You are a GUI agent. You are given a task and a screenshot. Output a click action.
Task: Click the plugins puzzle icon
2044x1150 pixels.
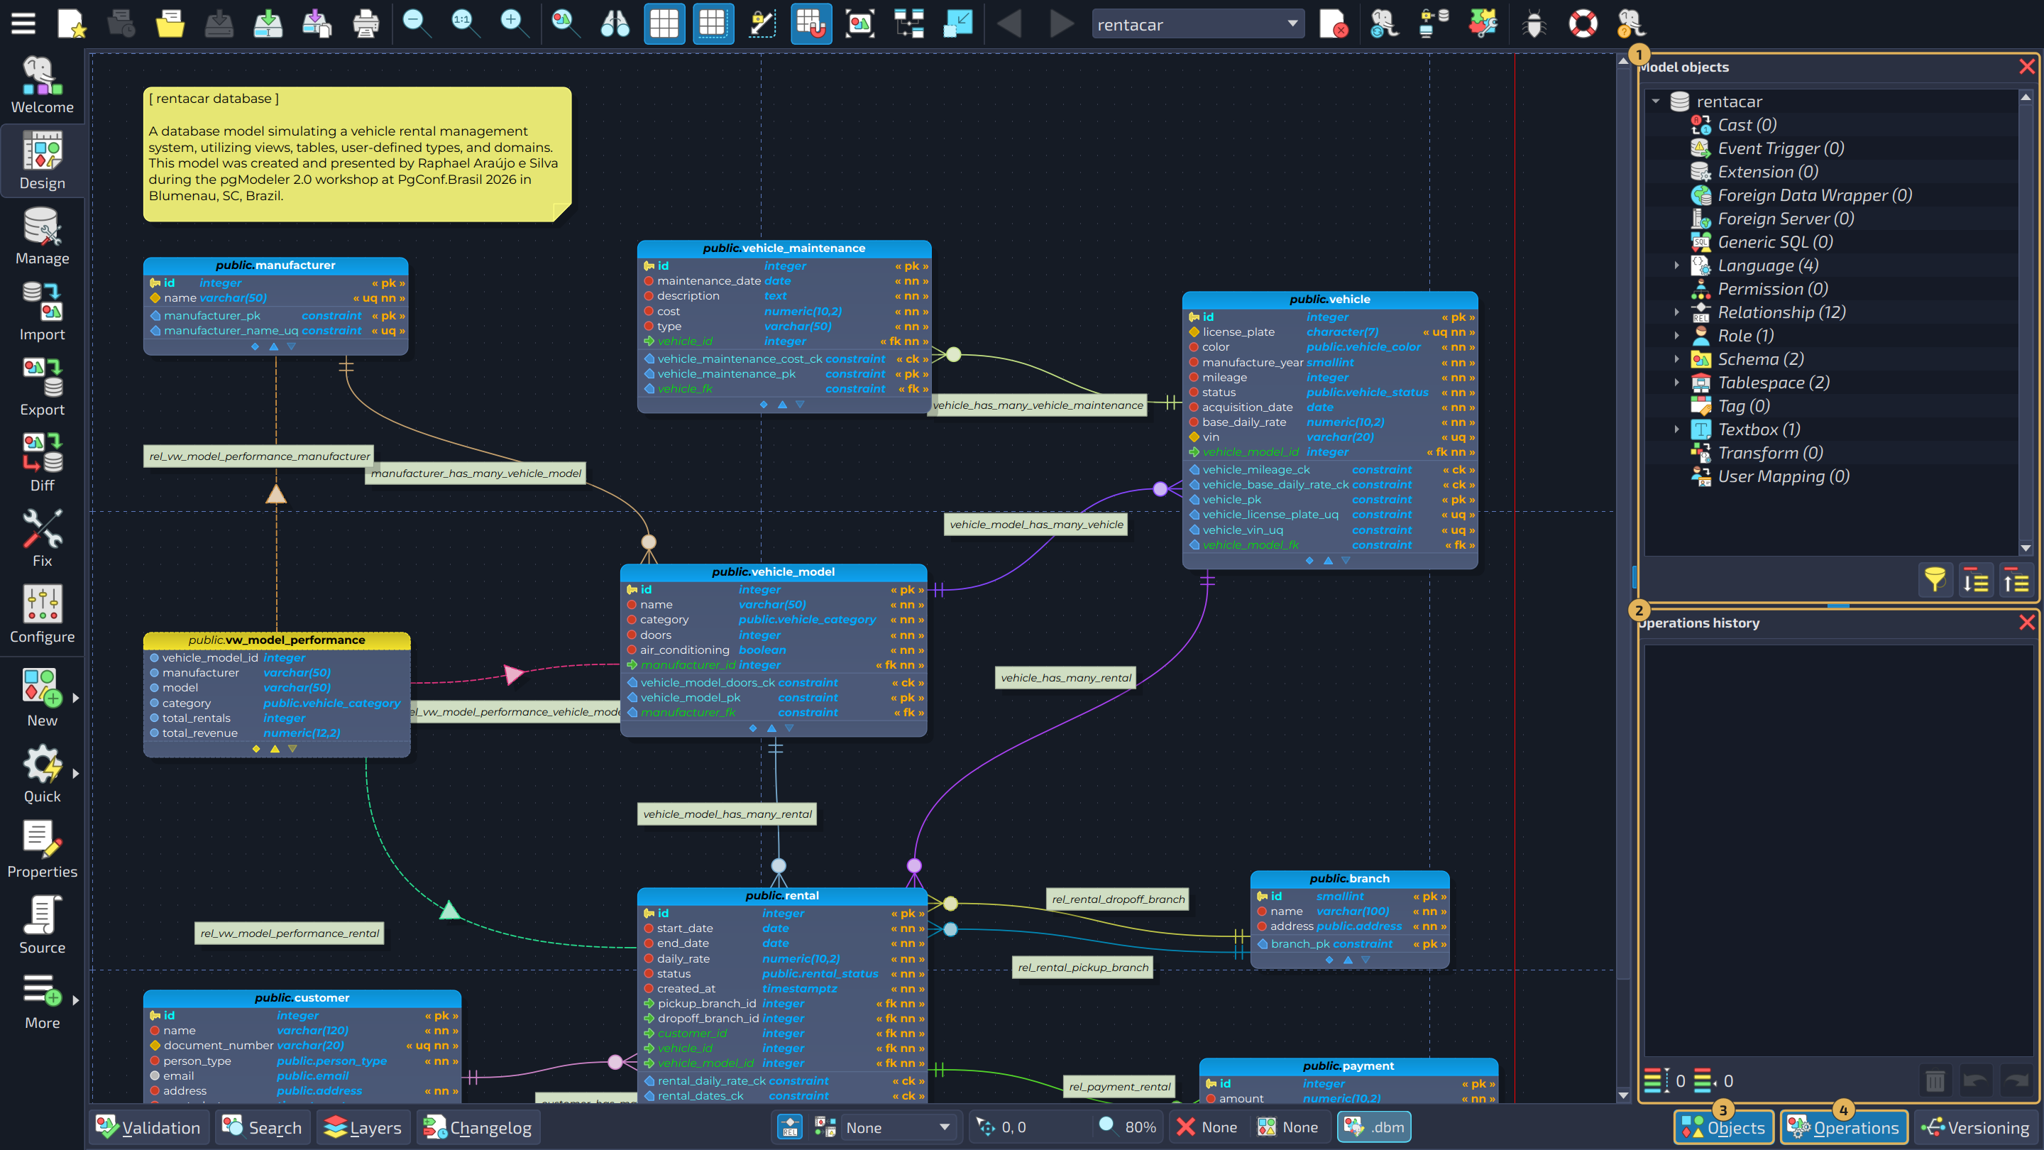1482,24
